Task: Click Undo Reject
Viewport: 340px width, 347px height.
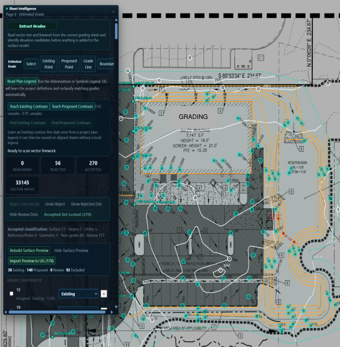Action: [x=55, y=204]
